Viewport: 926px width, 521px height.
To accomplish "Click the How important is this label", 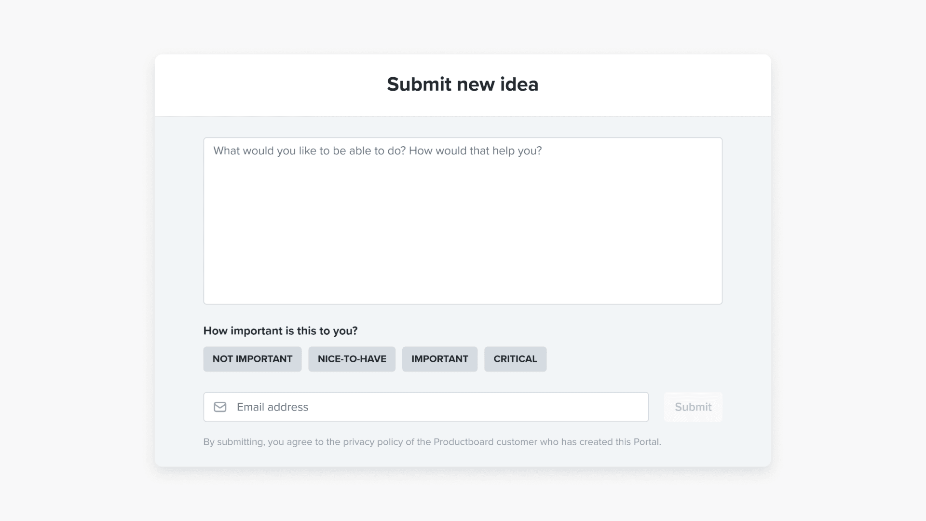I will (x=280, y=331).
